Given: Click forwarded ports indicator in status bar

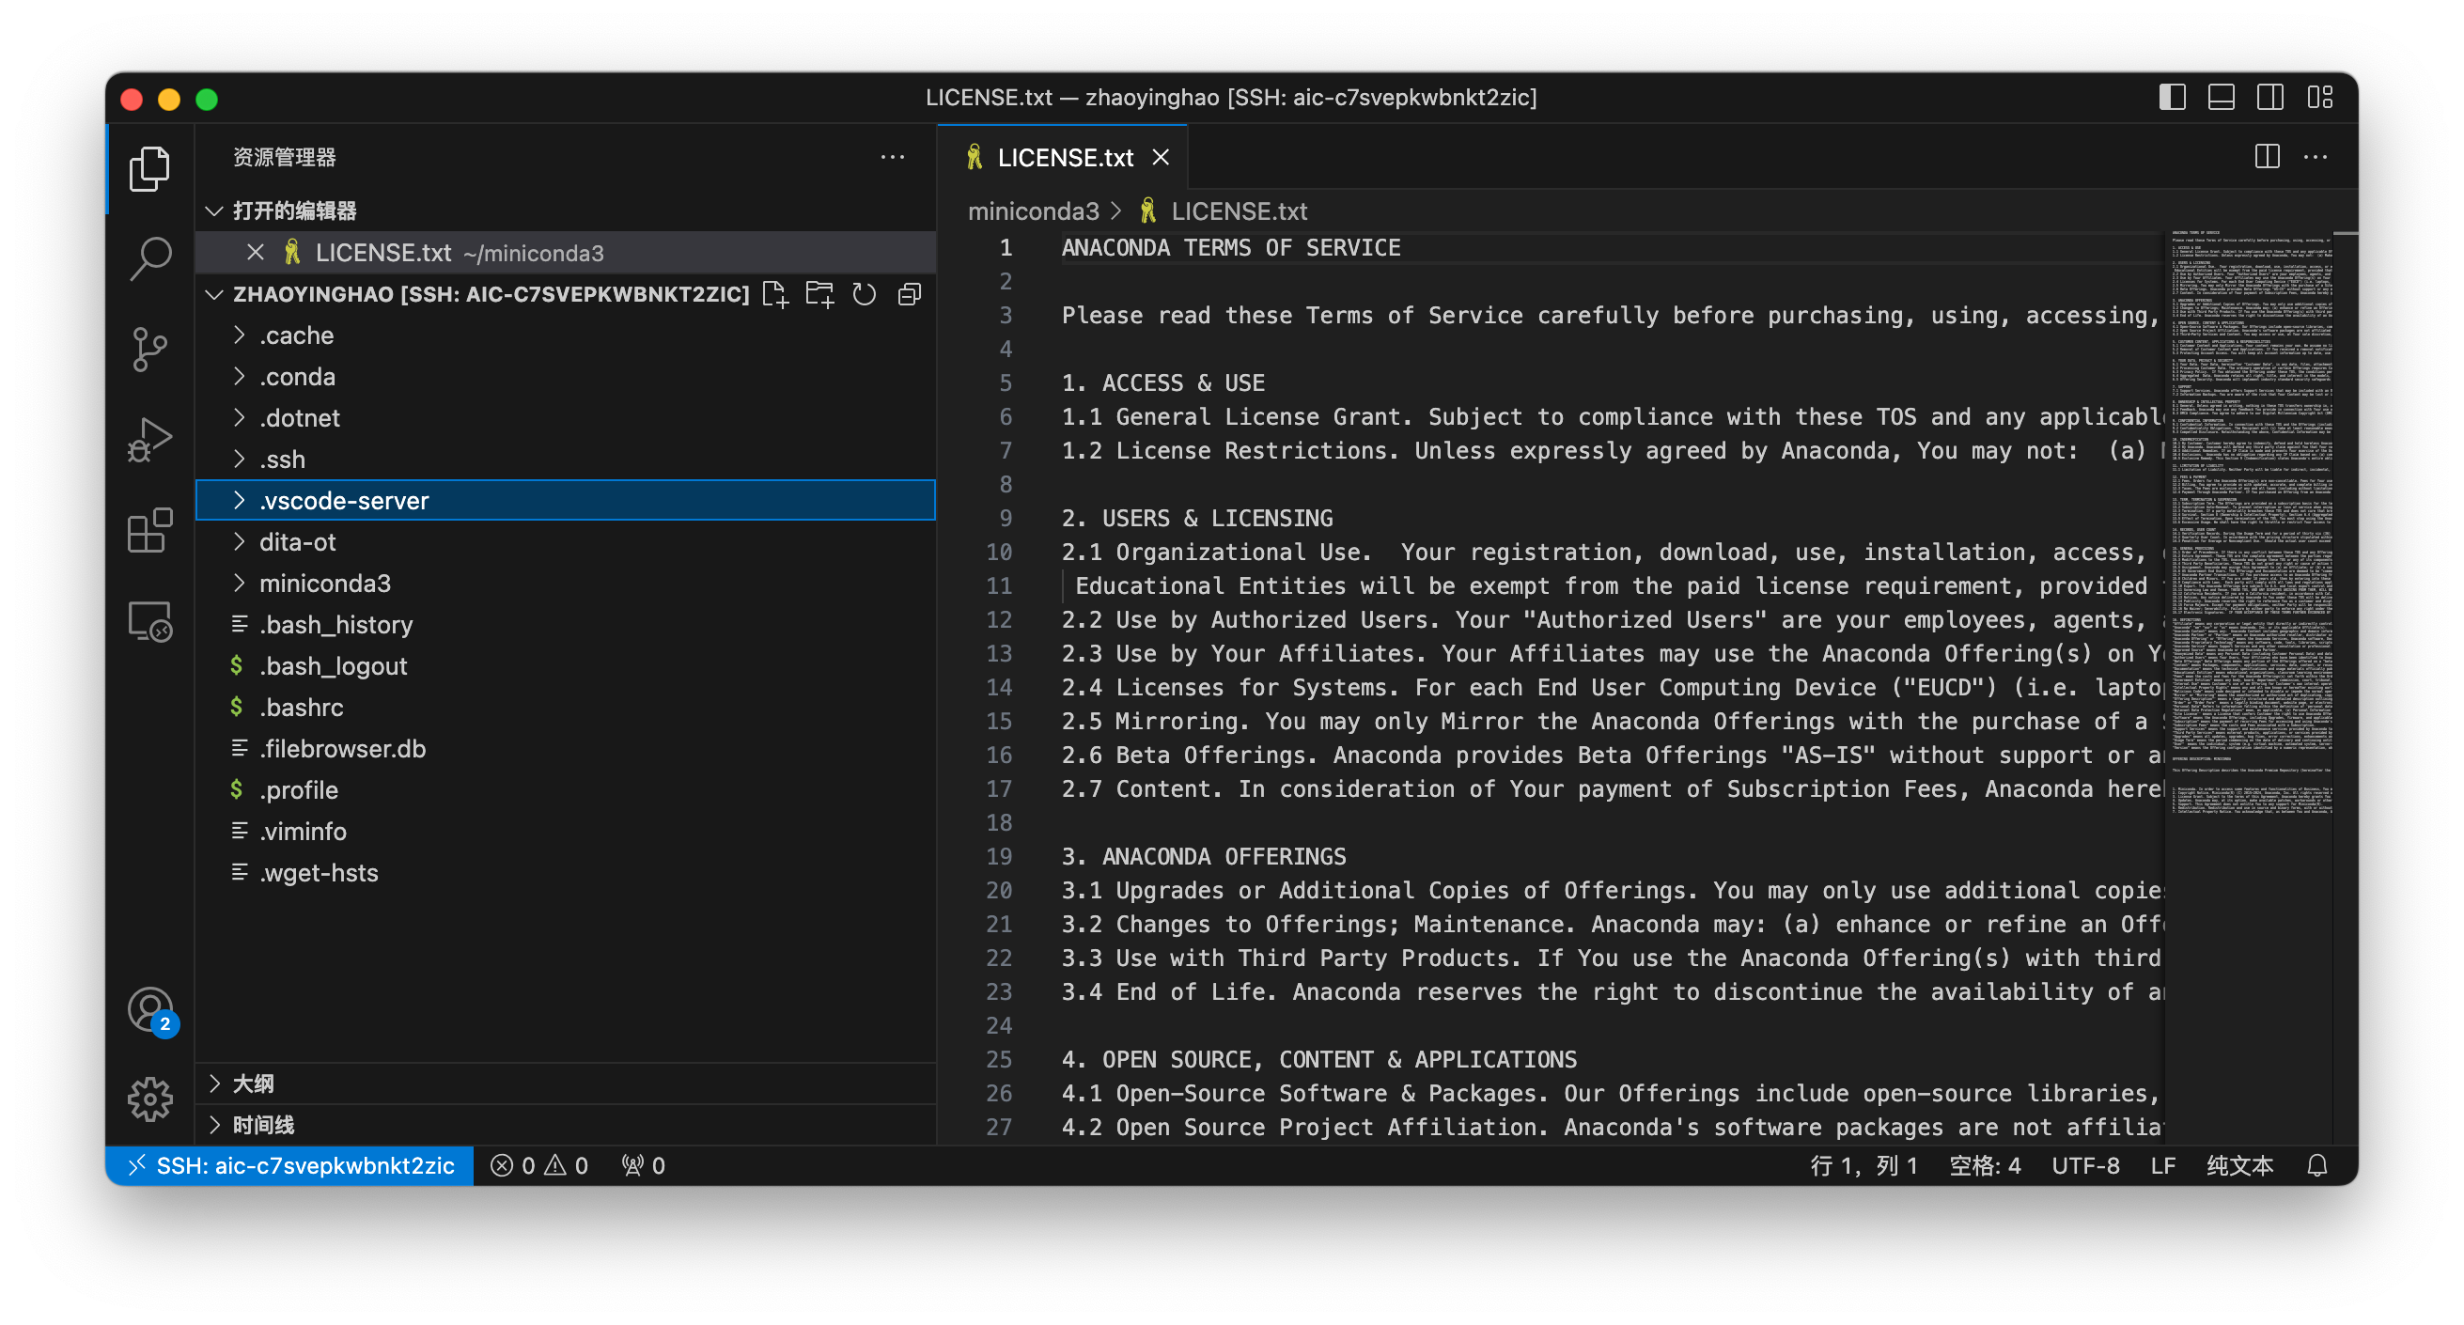Looking at the screenshot, I should click(644, 1165).
